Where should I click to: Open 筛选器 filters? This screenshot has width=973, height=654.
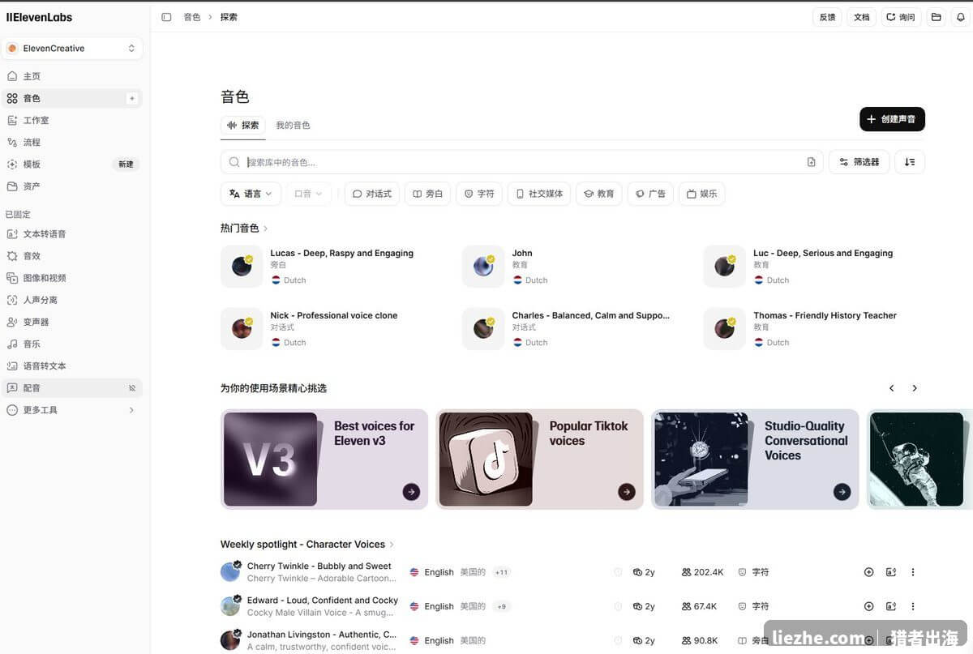click(859, 162)
